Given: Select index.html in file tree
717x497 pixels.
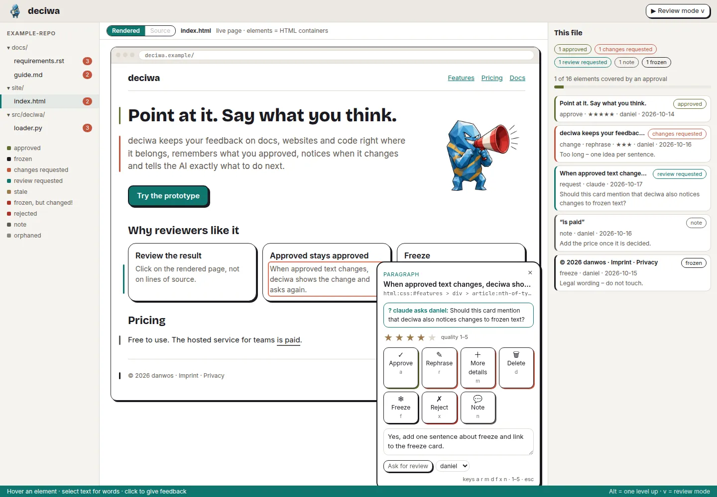Looking at the screenshot, I should (x=50, y=101).
